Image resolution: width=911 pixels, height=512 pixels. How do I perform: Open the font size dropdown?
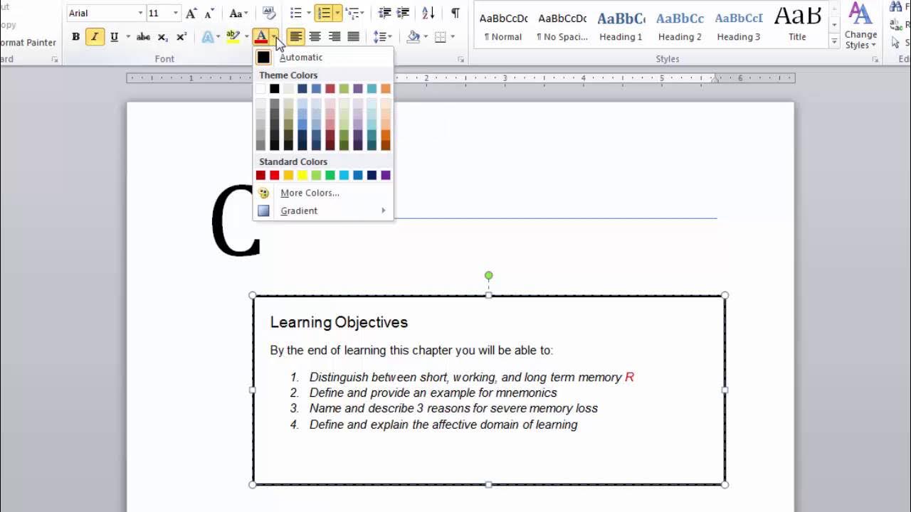coord(176,14)
